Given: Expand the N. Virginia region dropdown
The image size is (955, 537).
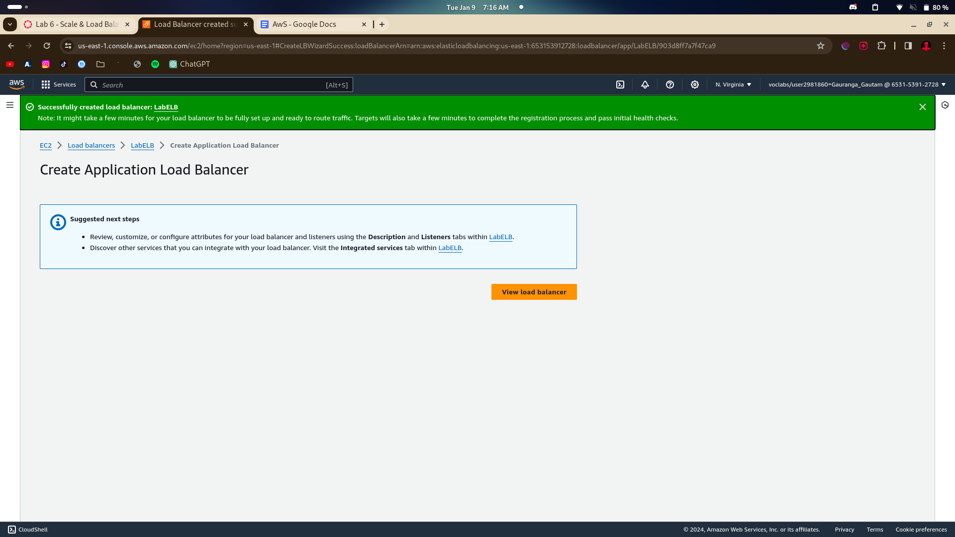Looking at the screenshot, I should point(733,85).
